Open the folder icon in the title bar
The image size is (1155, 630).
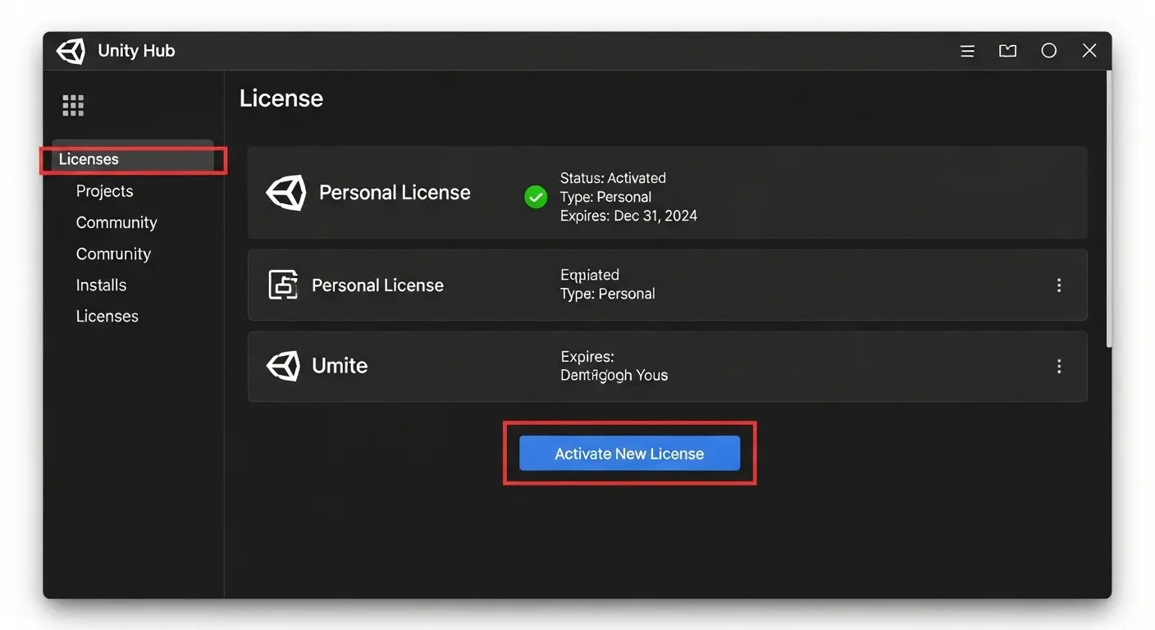pos(1007,50)
